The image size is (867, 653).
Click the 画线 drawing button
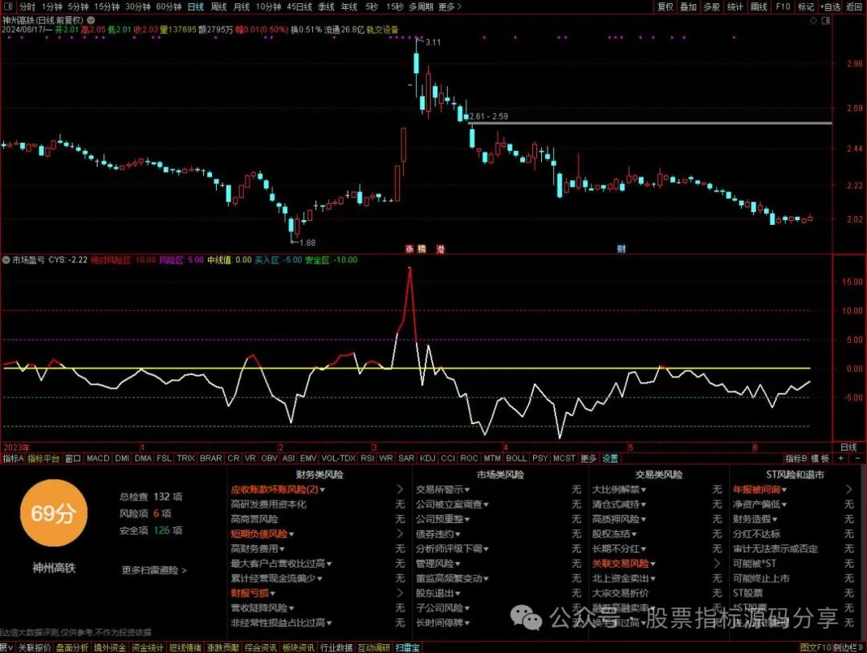[759, 6]
